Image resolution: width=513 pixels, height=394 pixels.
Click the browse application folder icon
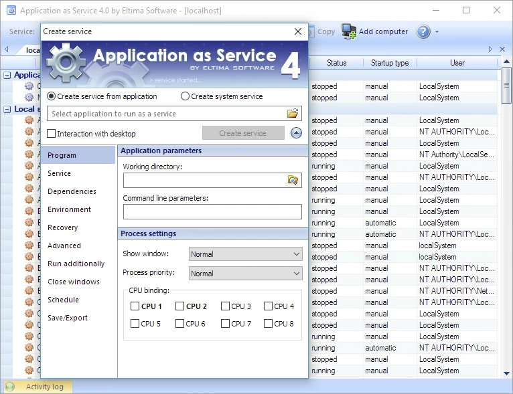[x=293, y=114]
